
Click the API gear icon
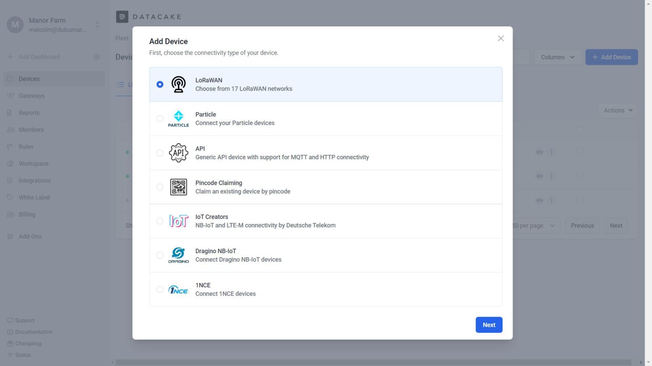(178, 153)
